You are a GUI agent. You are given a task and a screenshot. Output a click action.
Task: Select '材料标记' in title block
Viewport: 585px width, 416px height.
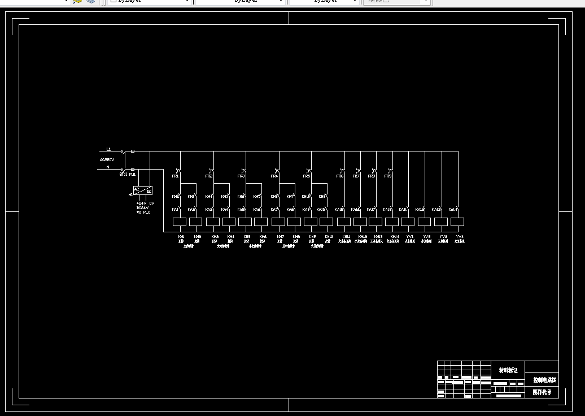[508, 370]
